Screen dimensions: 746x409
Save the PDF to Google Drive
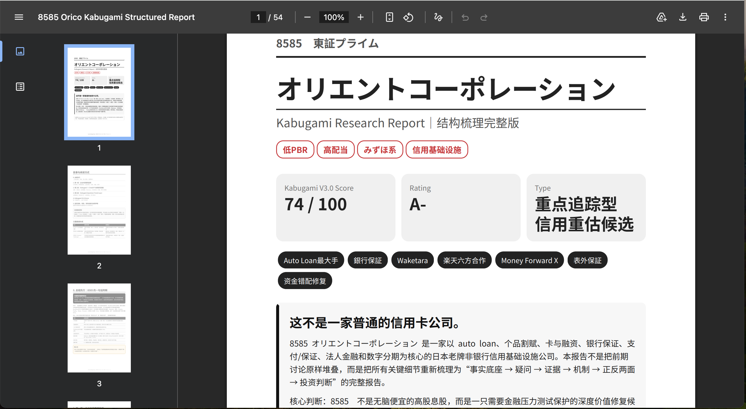pos(661,17)
